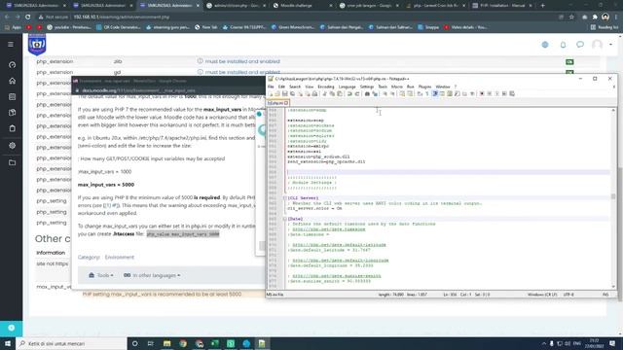623x350 pixels.
Task: Click Print icon in Notepad++ toolbar
Action: 314,93
